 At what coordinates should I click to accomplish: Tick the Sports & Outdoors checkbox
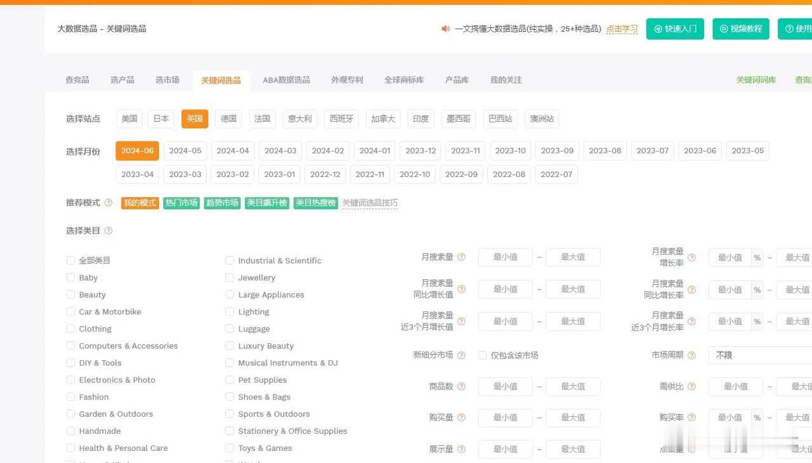pos(230,414)
